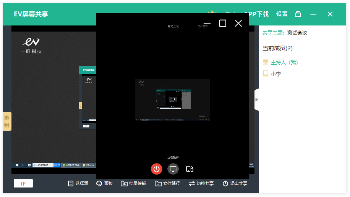Click the device switch icon in overlay
This screenshot has width=350, height=197.
[x=190, y=169]
